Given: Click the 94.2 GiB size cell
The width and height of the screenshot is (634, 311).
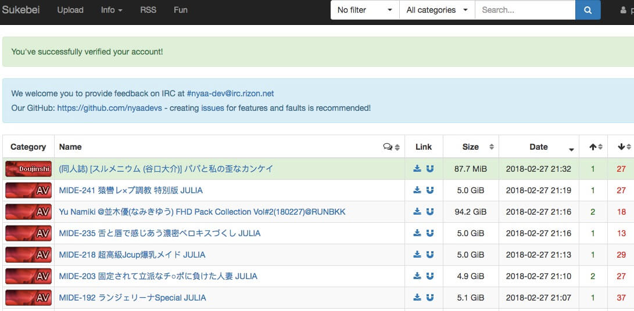Looking at the screenshot, I should point(471,212).
